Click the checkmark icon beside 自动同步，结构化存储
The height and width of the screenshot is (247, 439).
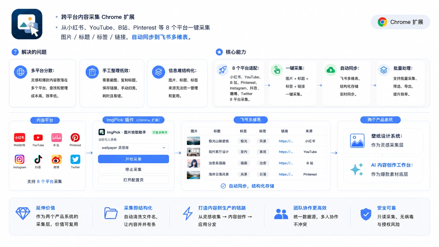click(223, 186)
